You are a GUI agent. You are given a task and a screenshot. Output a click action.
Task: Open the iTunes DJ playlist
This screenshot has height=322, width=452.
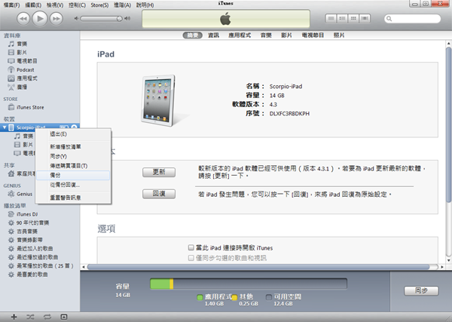click(x=27, y=214)
